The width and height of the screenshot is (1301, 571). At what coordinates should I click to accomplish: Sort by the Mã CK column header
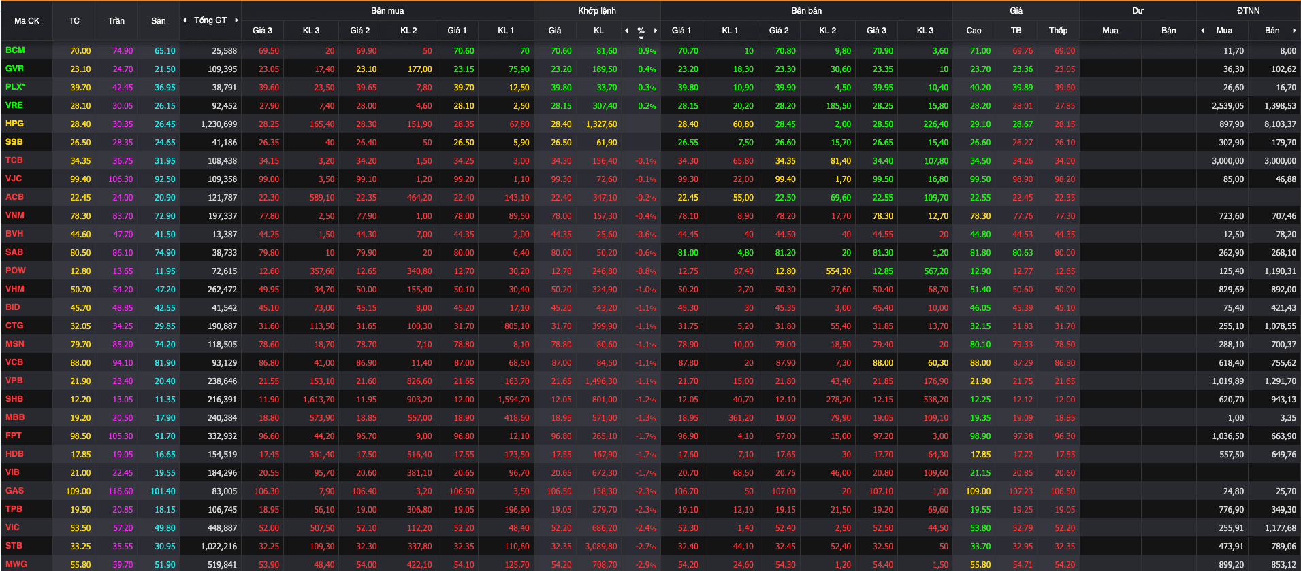click(27, 21)
